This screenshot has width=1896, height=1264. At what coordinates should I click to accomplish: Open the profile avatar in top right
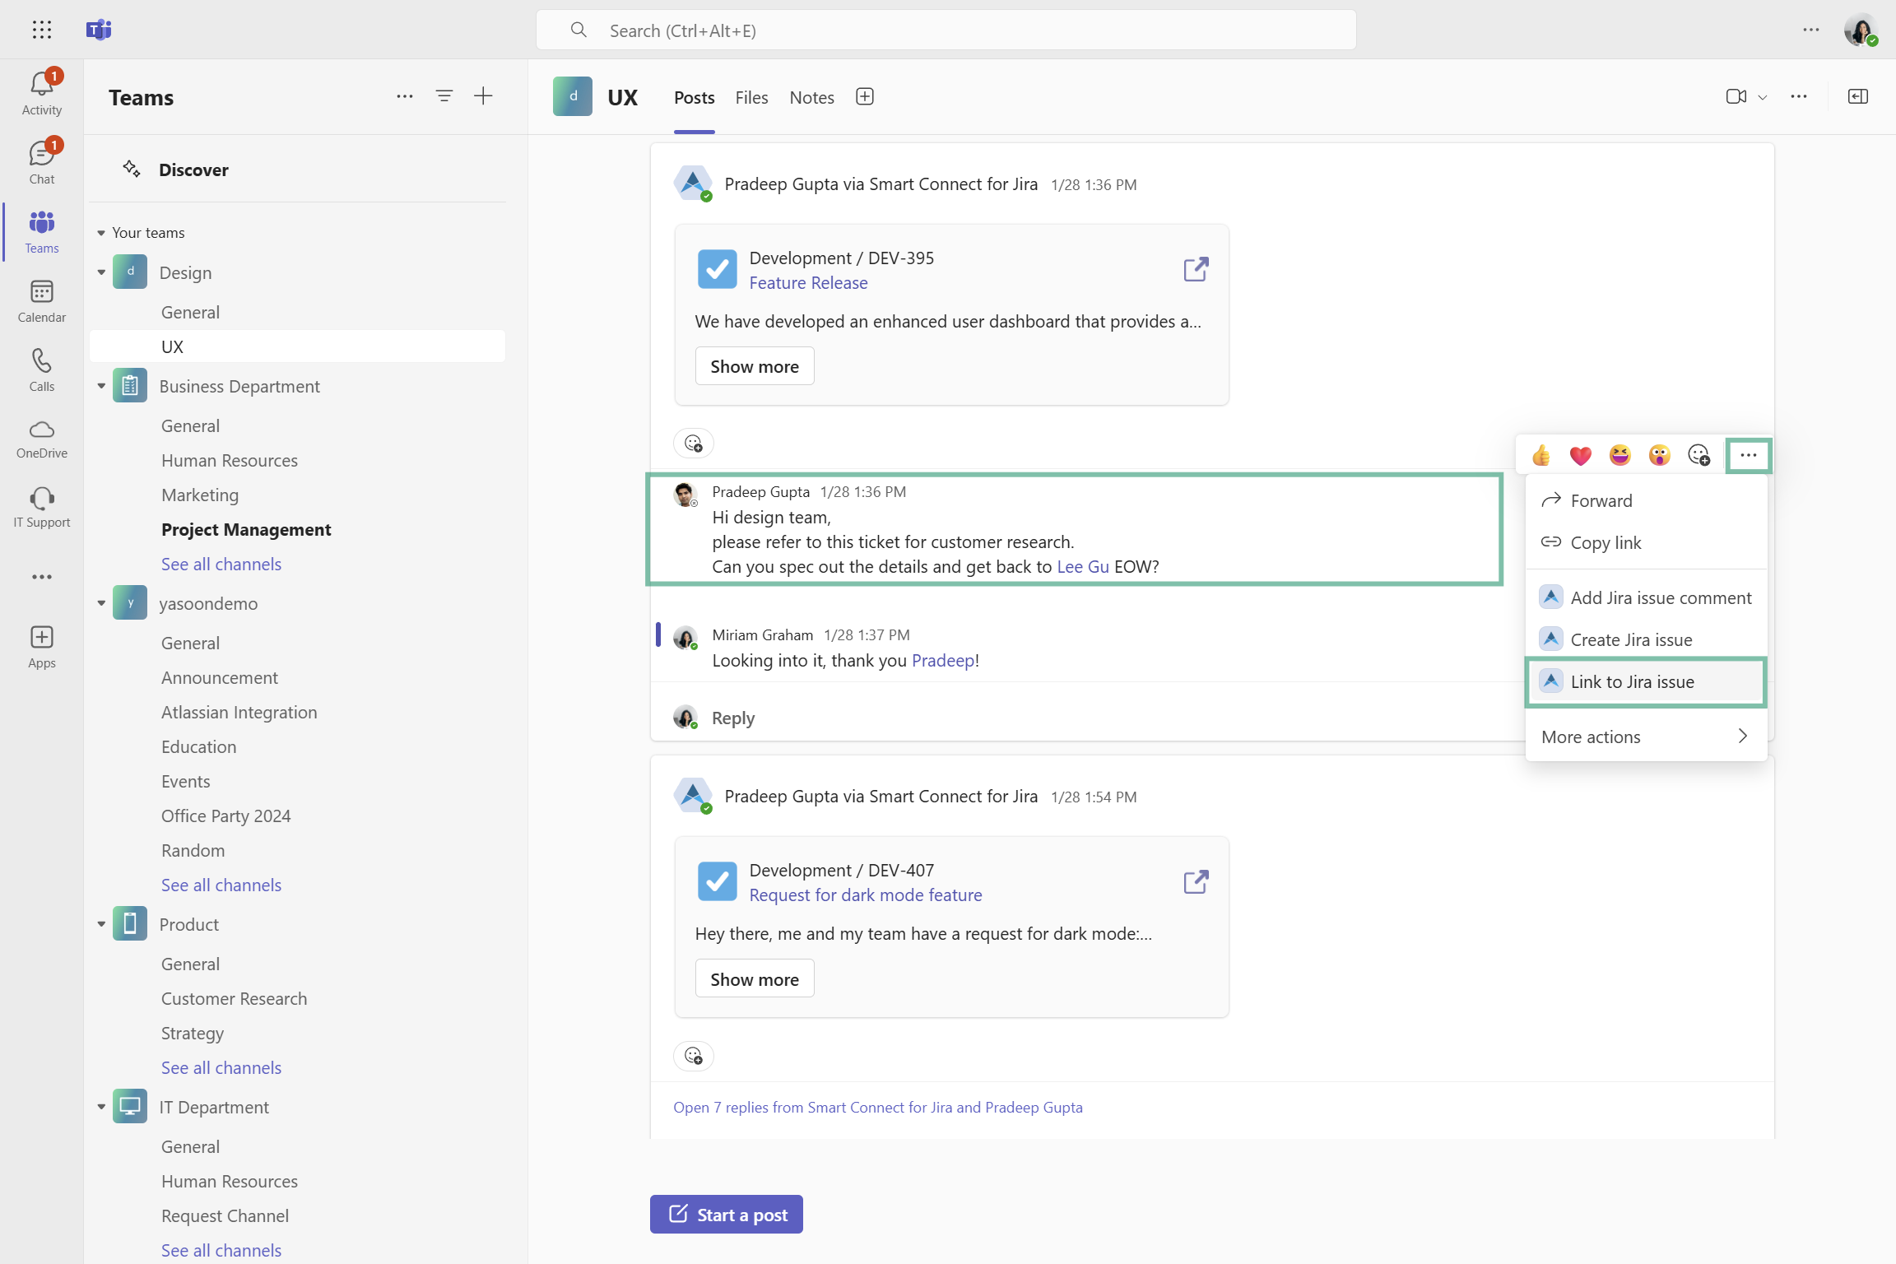point(1860,30)
